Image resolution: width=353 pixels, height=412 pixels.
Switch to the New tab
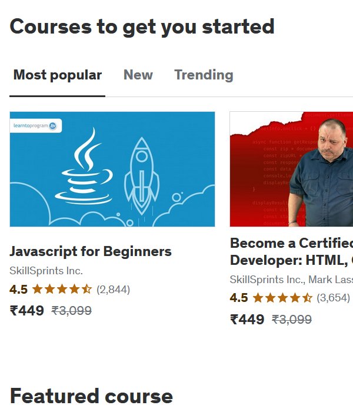tap(138, 75)
